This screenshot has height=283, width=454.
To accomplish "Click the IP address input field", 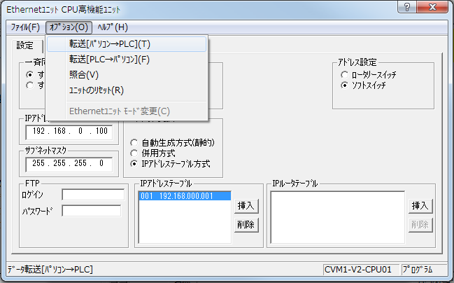I will tap(68, 132).
